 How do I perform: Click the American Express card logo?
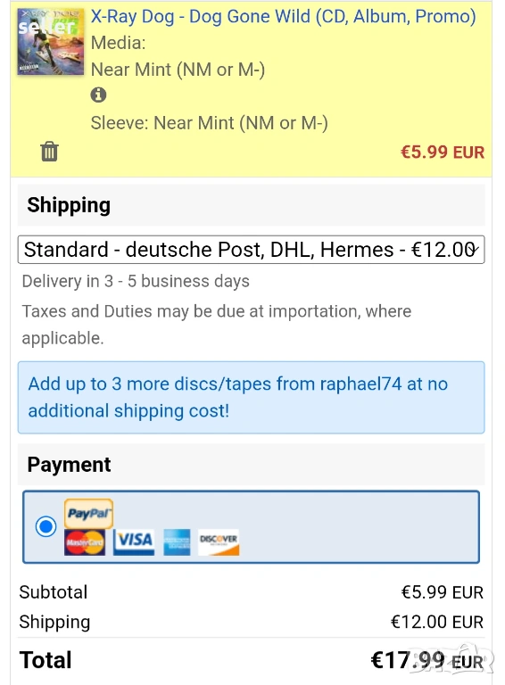coord(177,542)
